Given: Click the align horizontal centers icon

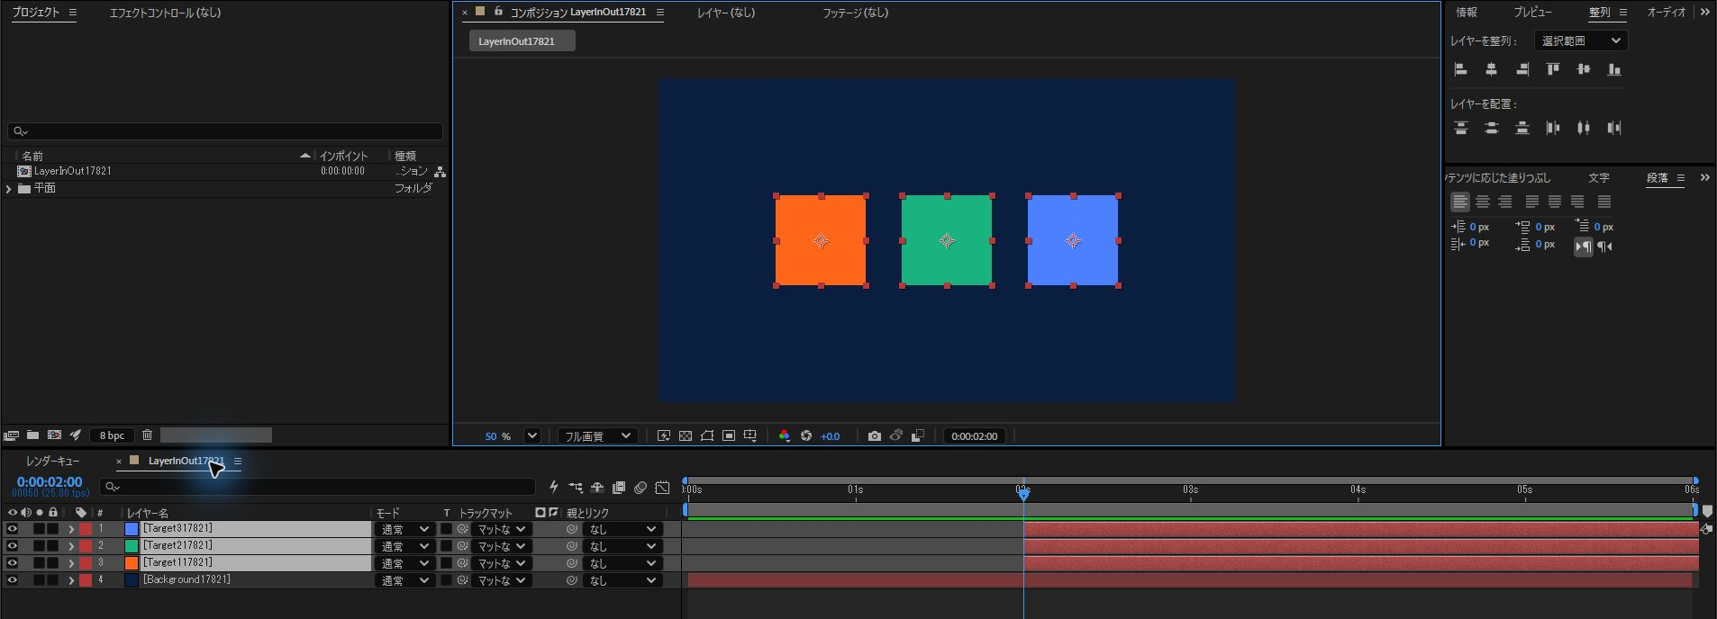Looking at the screenshot, I should point(1492,69).
